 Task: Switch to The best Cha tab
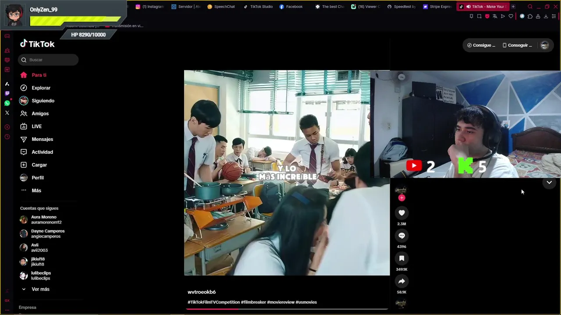330,7
